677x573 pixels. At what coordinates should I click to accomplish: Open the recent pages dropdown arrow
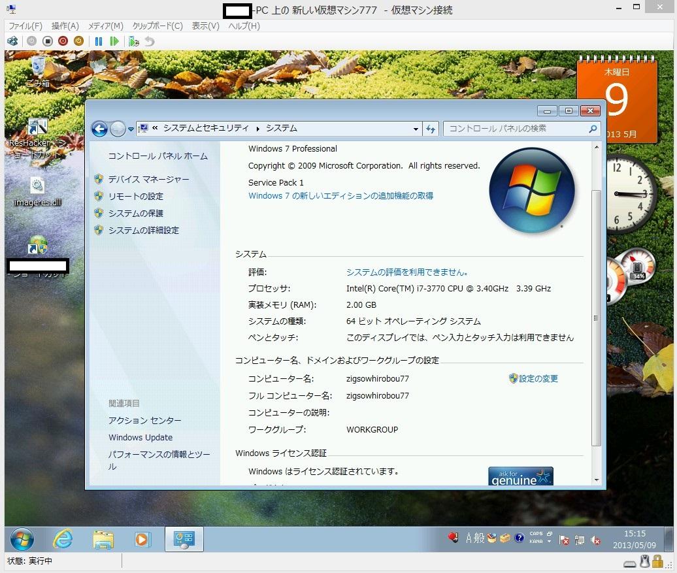(x=131, y=129)
